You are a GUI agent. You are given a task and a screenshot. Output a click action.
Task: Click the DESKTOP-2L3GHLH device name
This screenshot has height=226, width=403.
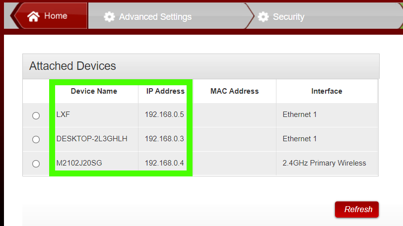pos(92,139)
